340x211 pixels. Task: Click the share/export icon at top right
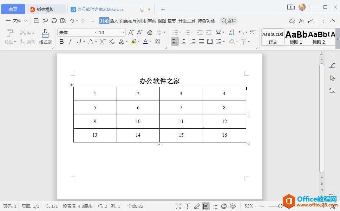pos(311,21)
